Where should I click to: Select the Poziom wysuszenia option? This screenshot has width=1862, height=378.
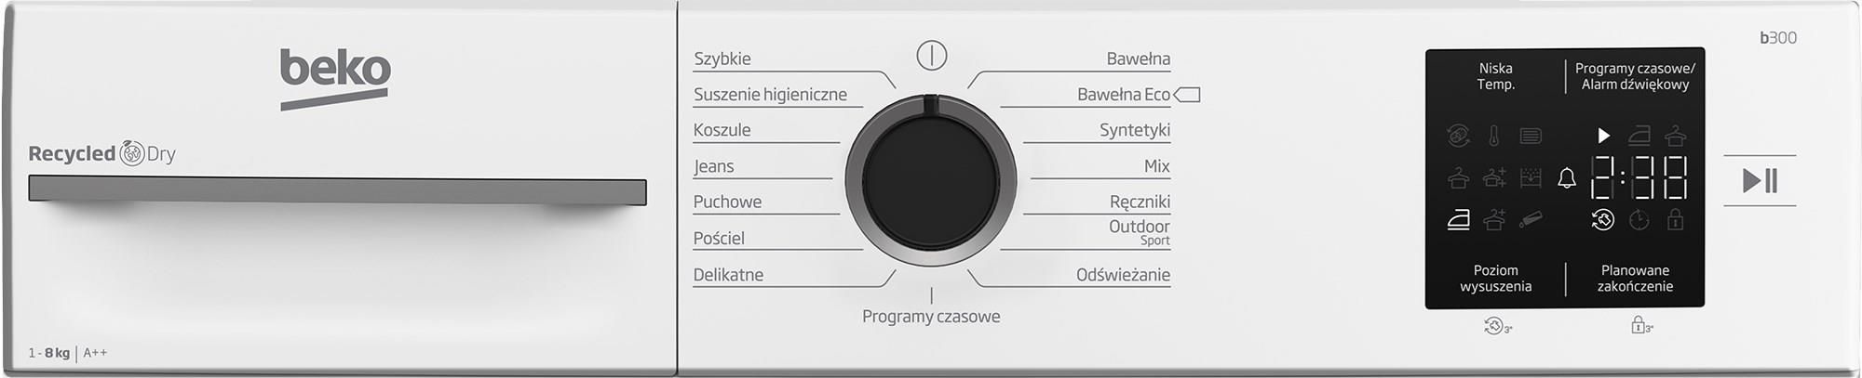1495,279
